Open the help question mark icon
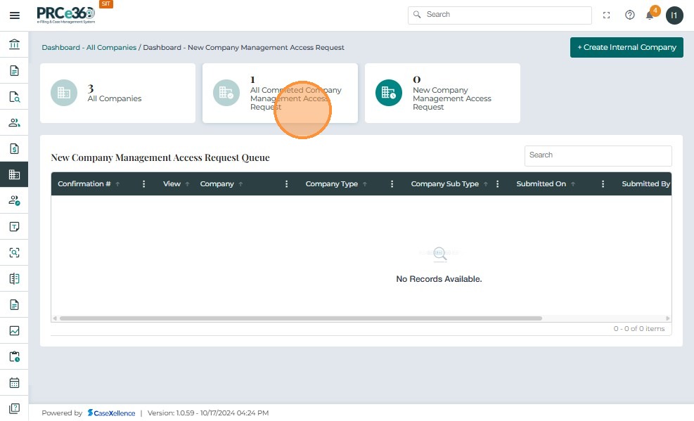Image resolution: width=694 pixels, height=421 pixels. click(x=629, y=15)
